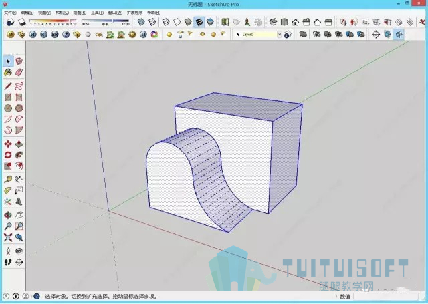This screenshot has width=428, height=304.
Task: Open the 编辑 (Edit) menu
Action: (x=27, y=13)
